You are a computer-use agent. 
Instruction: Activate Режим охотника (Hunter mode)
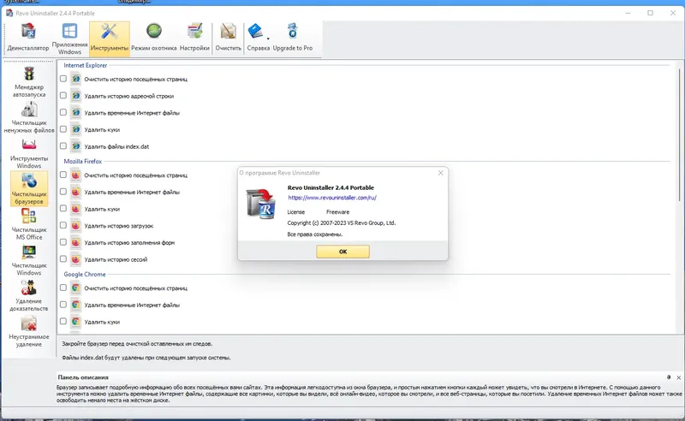tap(154, 39)
